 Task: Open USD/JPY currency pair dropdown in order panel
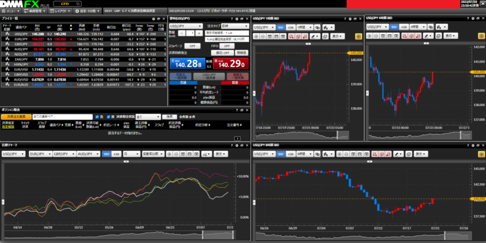[185, 27]
